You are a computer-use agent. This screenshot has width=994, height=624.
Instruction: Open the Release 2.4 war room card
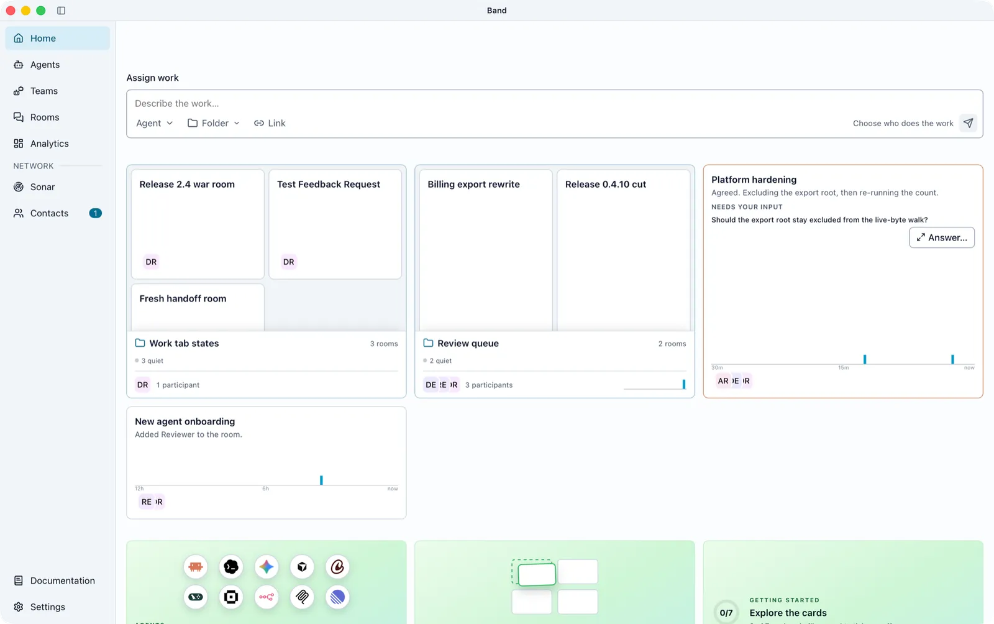coord(198,224)
